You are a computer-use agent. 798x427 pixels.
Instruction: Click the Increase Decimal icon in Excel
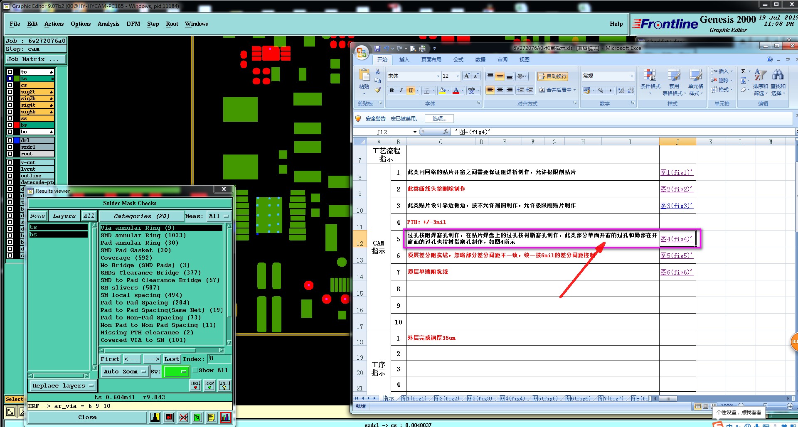tap(621, 90)
